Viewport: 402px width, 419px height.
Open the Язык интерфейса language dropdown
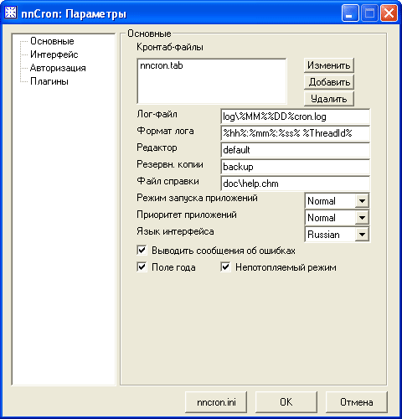[362, 235]
